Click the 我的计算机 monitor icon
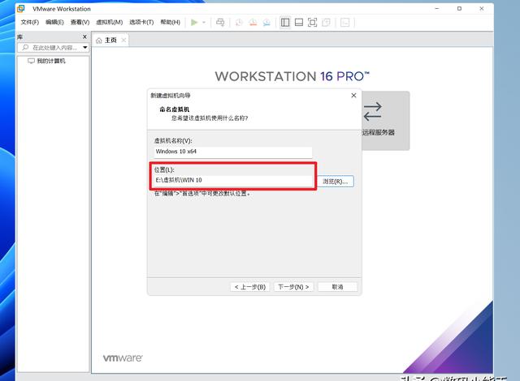Image resolution: width=520 pixels, height=381 pixels. tap(31, 61)
